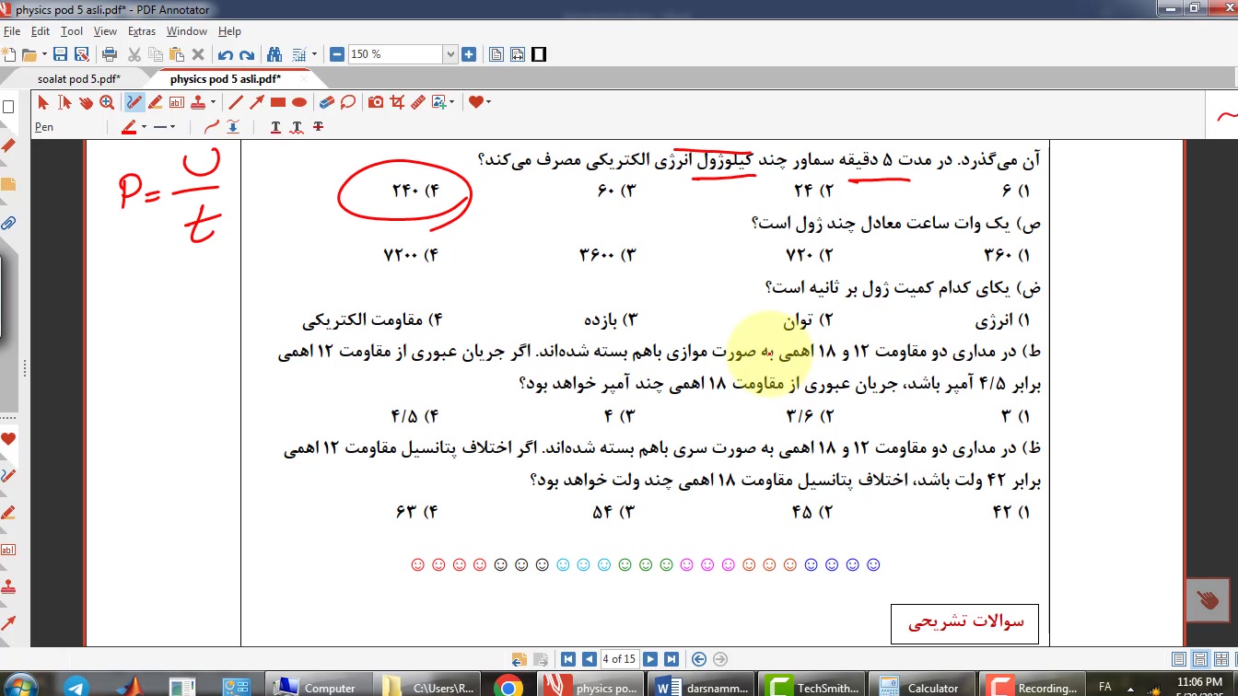Expand the line width dropdown arrow

tap(173, 127)
